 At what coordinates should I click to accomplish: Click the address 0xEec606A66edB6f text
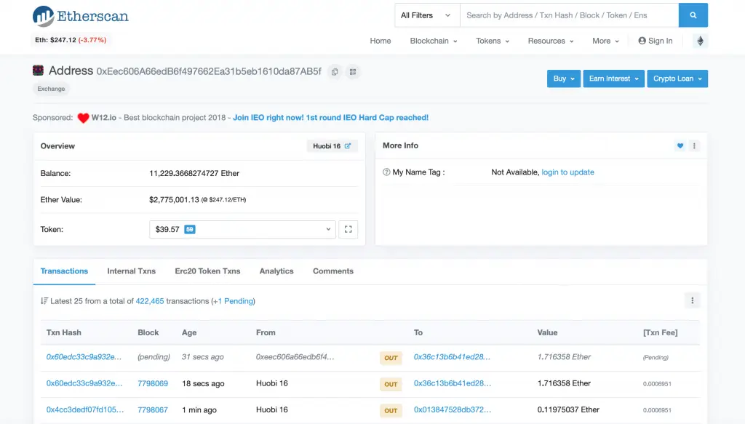pos(209,71)
